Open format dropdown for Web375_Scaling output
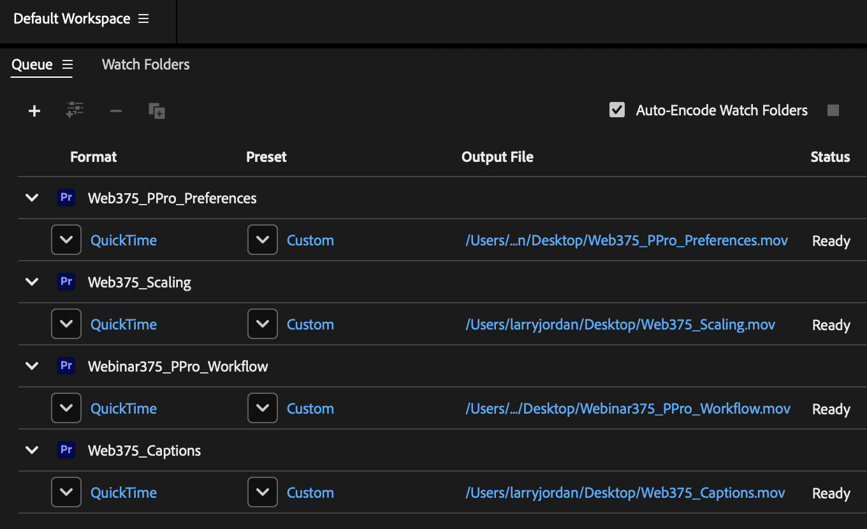Screen dimensions: 867x529 (66, 324)
